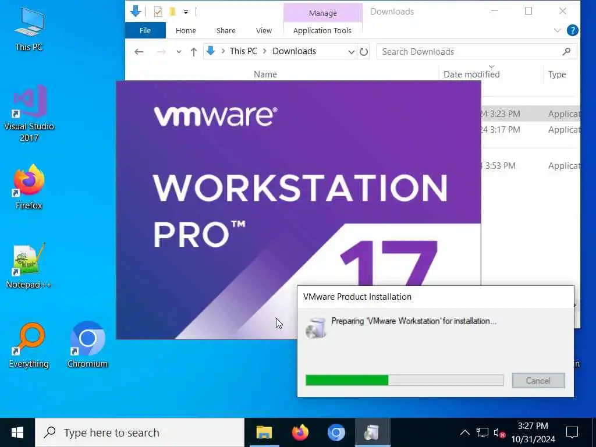
Task: Open the Home ribbon tab
Action: click(x=186, y=30)
